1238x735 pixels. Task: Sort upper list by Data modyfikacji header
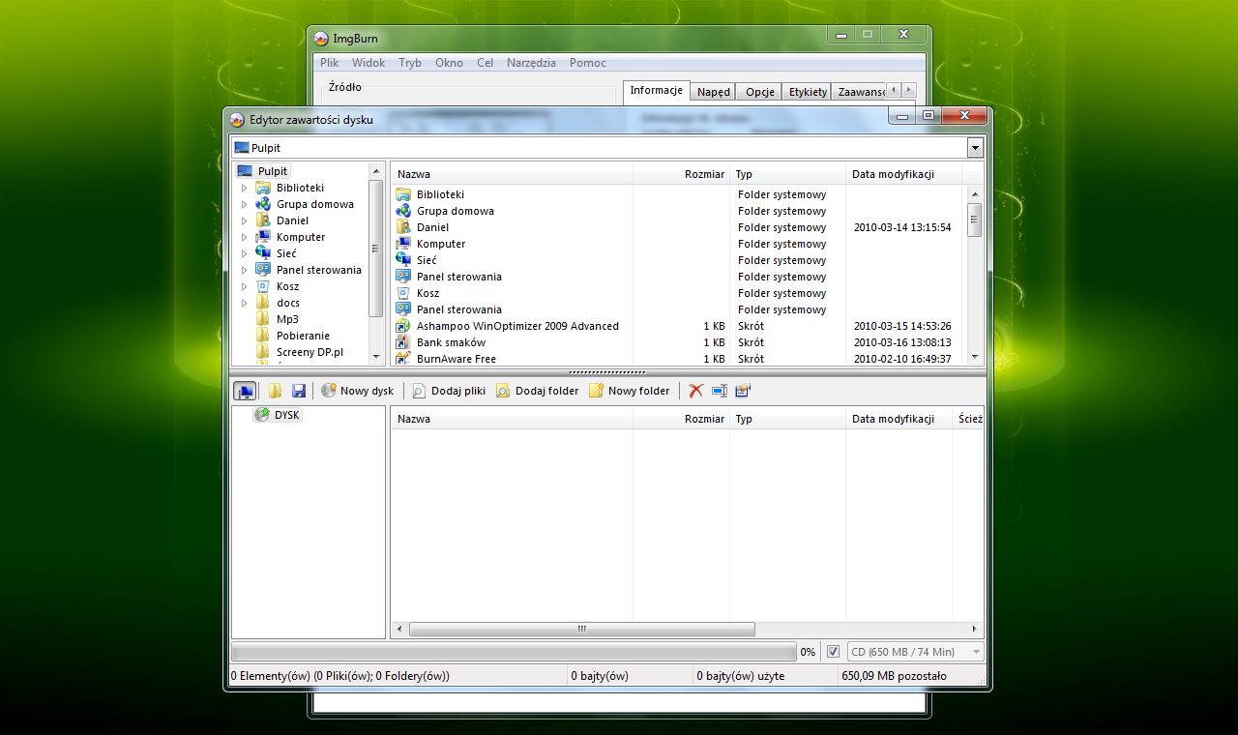pos(904,174)
